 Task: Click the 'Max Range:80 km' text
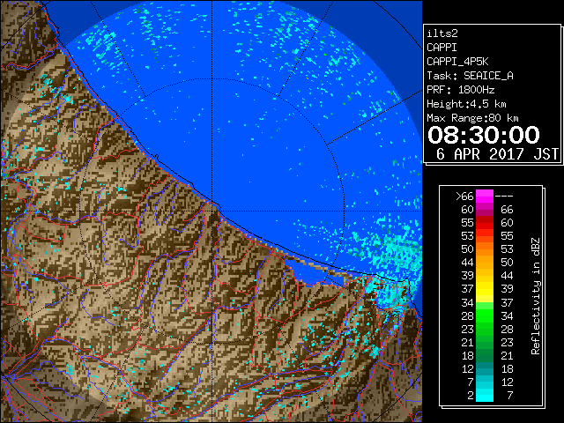472,118
